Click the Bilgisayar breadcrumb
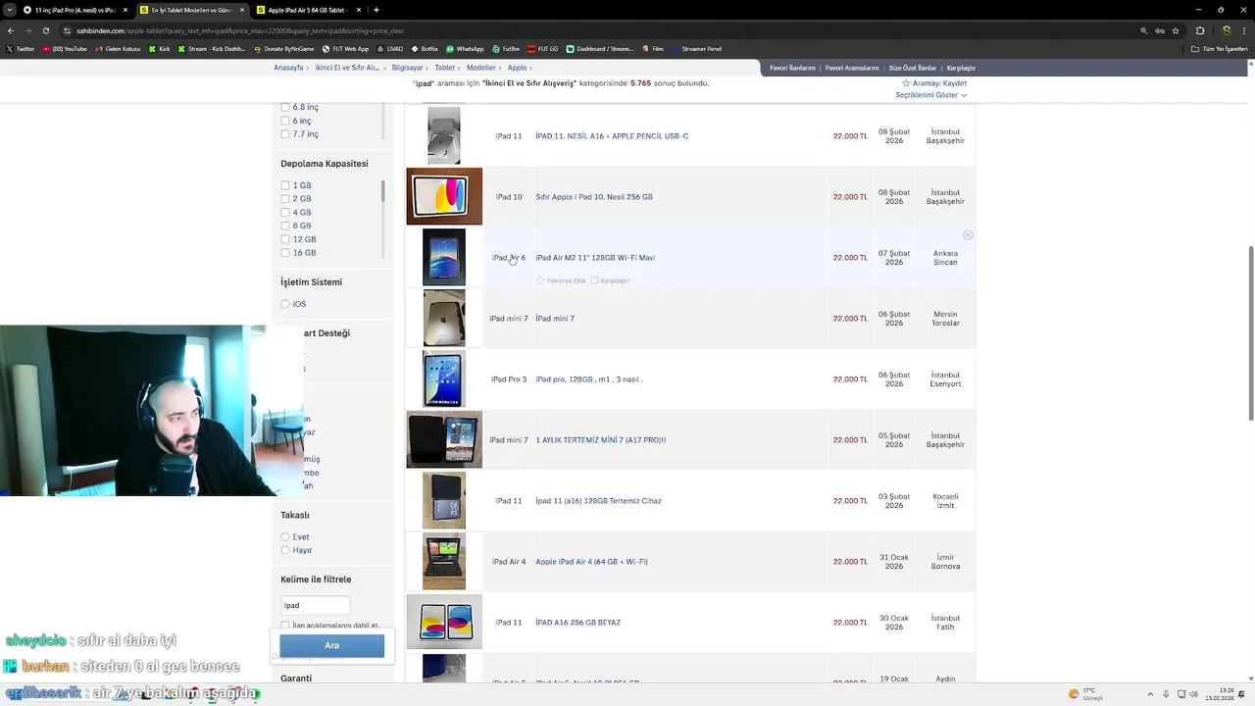1255x706 pixels. 407,68
